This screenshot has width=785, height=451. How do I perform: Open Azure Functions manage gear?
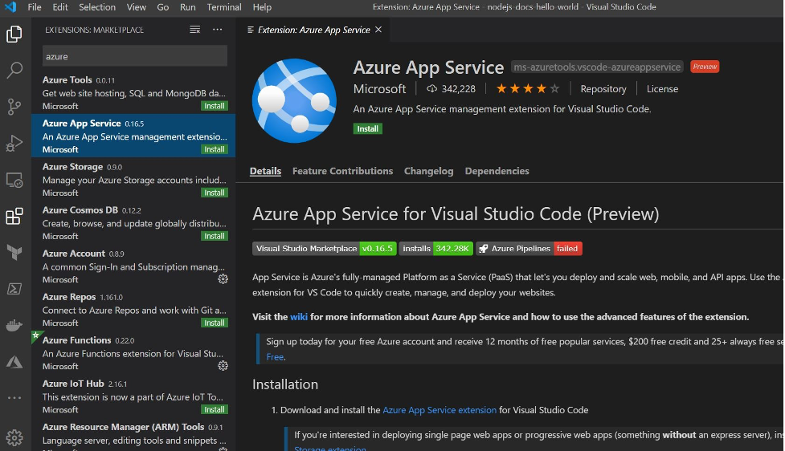click(x=223, y=366)
